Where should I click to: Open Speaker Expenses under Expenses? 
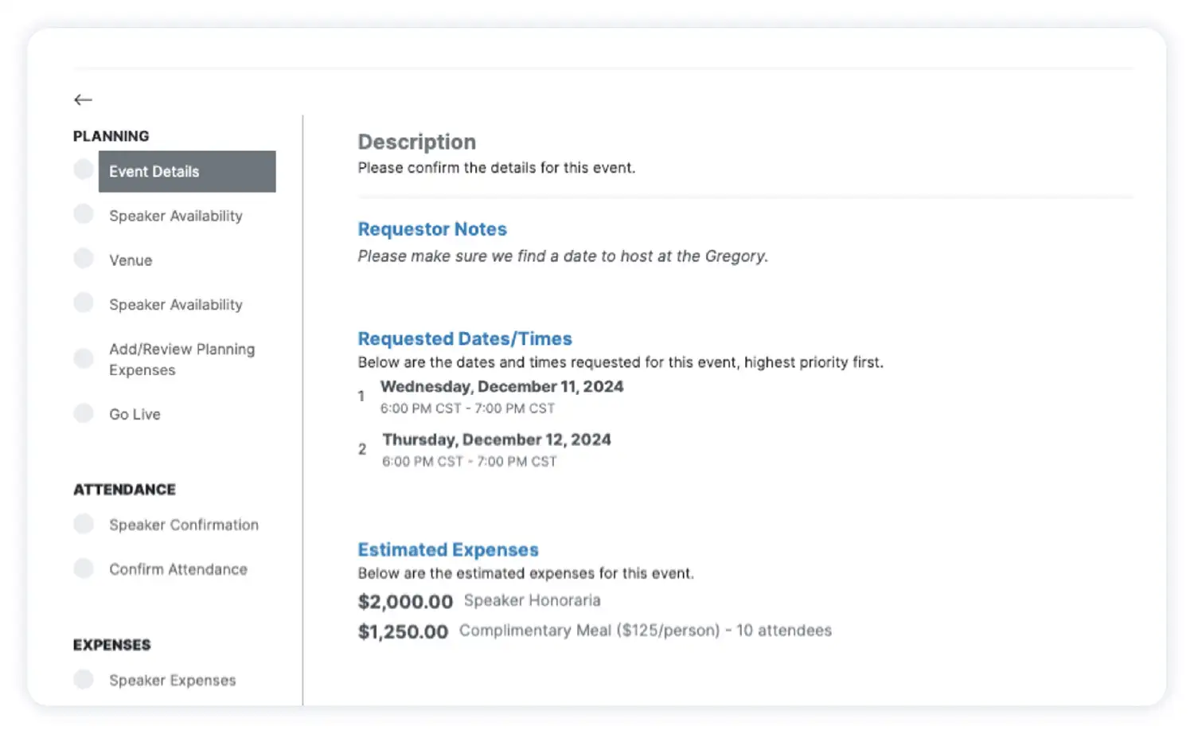pos(172,680)
